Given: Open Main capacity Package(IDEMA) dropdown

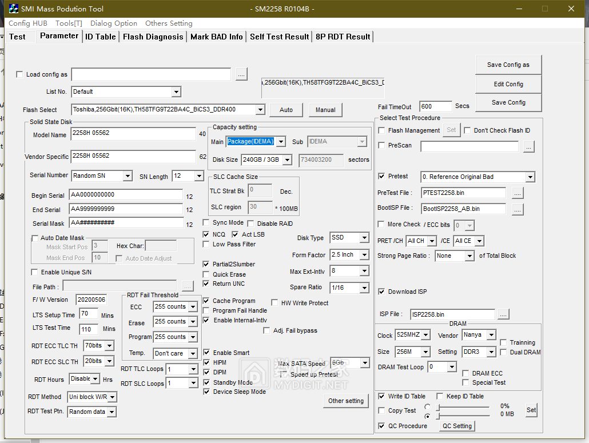Looking at the screenshot, I should pyautogui.click(x=281, y=142).
